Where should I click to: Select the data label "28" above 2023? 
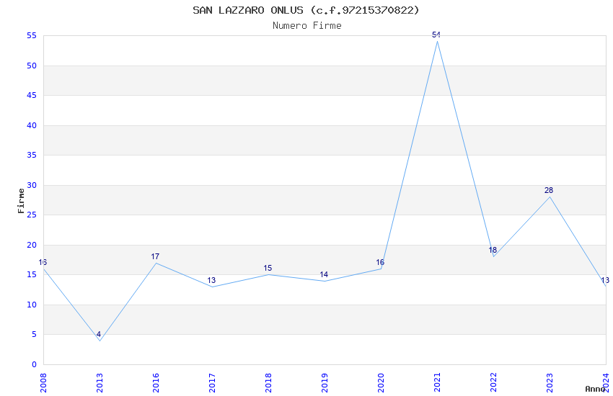(x=549, y=190)
